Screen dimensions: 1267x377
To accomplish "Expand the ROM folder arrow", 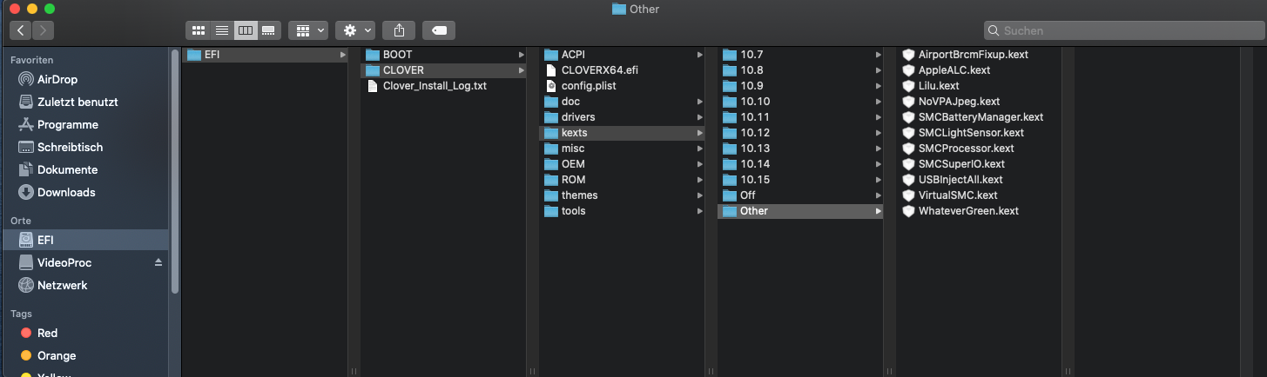I will 699,180.
